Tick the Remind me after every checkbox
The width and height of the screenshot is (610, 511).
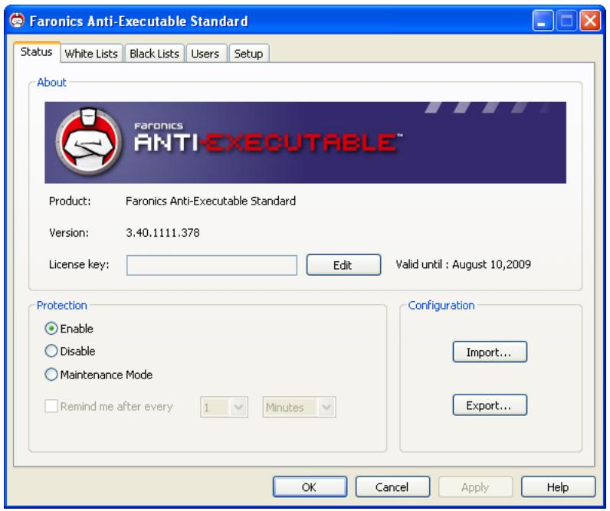coord(51,406)
